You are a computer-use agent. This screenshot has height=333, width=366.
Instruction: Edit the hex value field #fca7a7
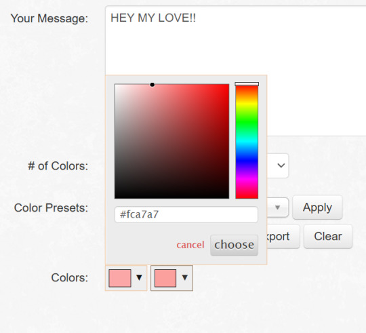[x=186, y=214]
